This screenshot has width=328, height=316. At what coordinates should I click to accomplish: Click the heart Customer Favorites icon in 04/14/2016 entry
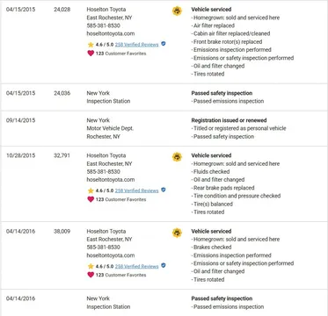(x=91, y=275)
